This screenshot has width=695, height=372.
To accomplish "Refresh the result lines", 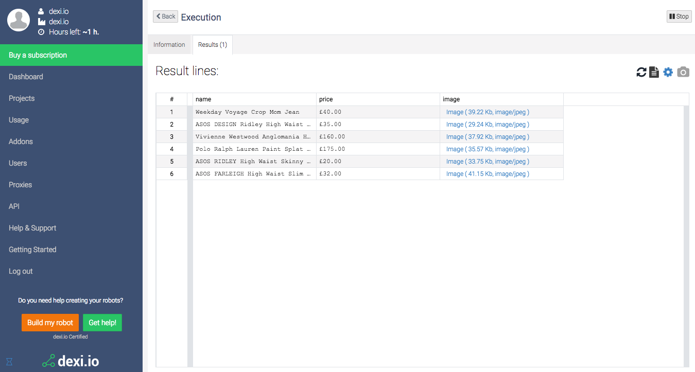I will tap(641, 72).
